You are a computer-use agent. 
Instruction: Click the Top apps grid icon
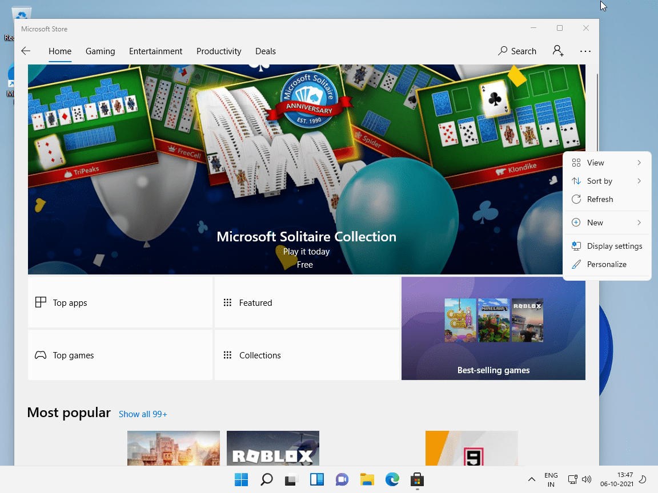point(41,302)
